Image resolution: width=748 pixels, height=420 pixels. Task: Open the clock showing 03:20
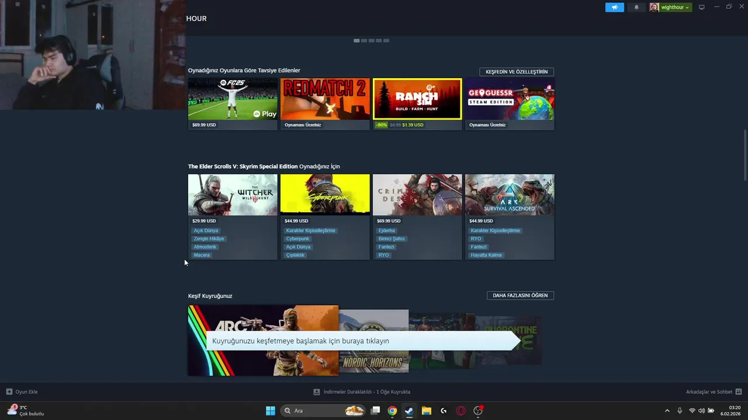click(x=730, y=411)
